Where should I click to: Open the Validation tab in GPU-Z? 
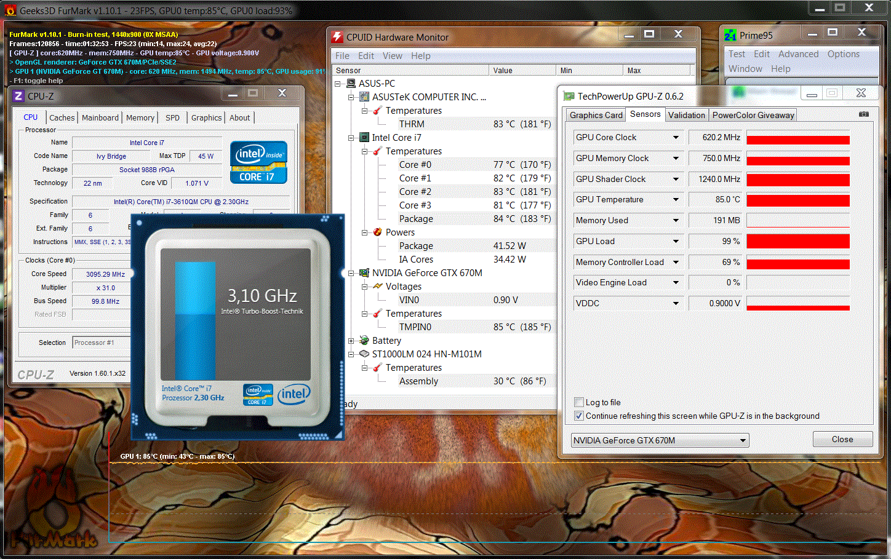pos(687,115)
